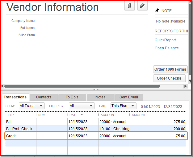
Task: Switch to the Transactions tab
Action: pyautogui.click(x=15, y=97)
